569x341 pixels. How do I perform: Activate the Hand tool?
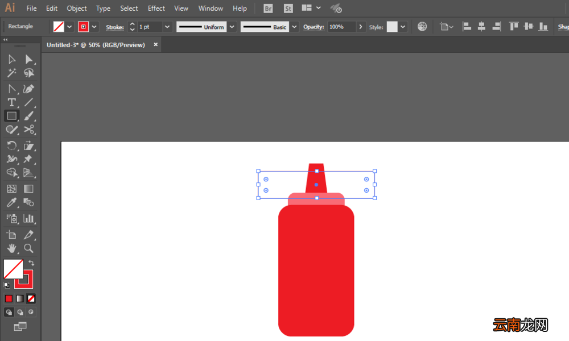[x=11, y=248]
